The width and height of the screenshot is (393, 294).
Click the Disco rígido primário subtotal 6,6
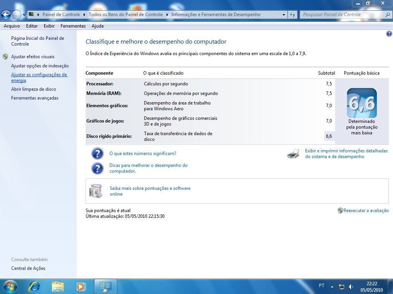pyautogui.click(x=329, y=136)
